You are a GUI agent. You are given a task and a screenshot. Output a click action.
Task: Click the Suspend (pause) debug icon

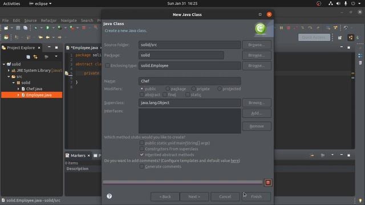tap(281, 28)
